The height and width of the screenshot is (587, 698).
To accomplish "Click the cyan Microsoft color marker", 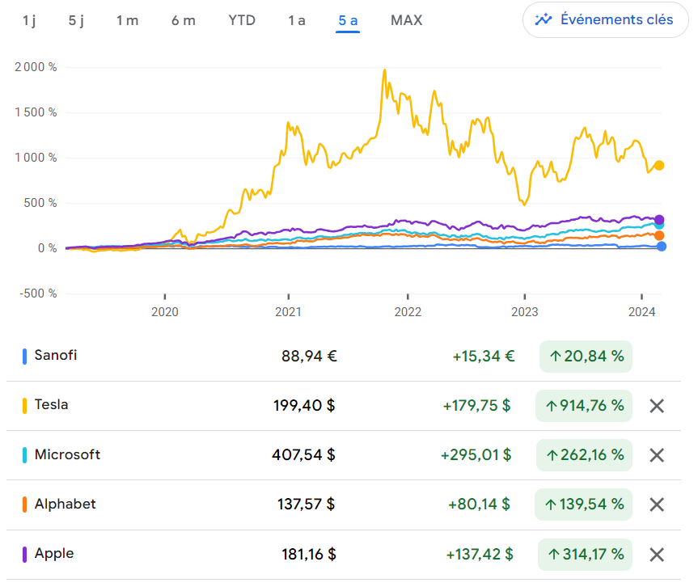I will point(24,455).
